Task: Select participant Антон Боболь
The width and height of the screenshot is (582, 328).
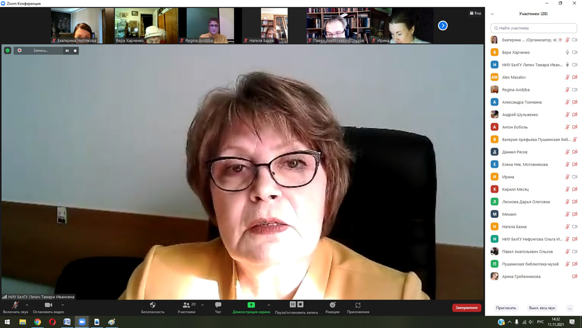Action: [x=533, y=127]
